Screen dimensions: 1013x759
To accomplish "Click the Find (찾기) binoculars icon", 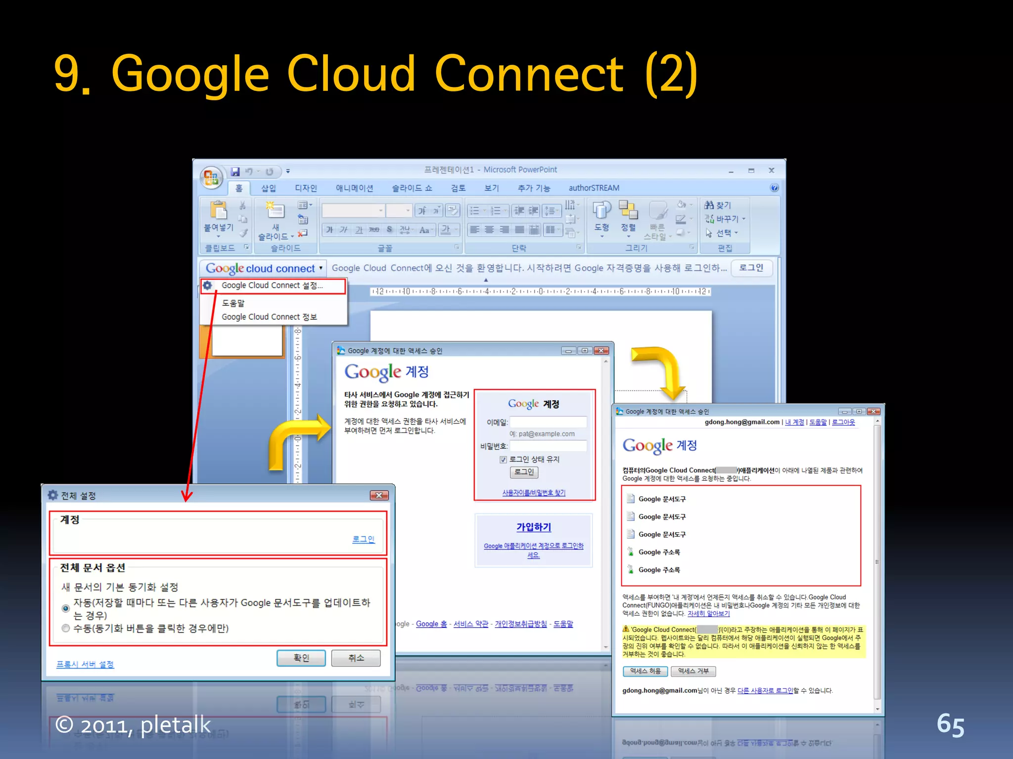I will coord(709,205).
